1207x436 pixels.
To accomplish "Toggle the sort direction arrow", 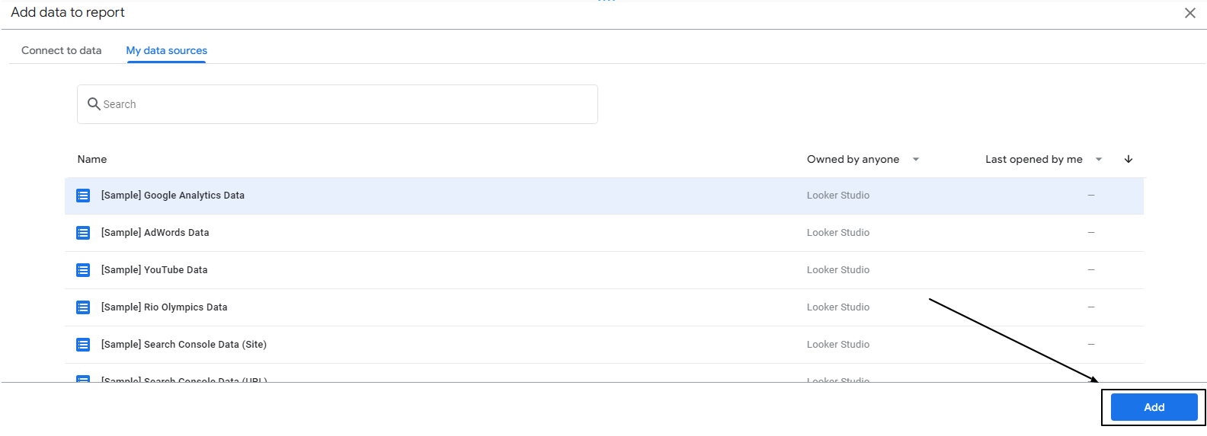I will click(1129, 159).
